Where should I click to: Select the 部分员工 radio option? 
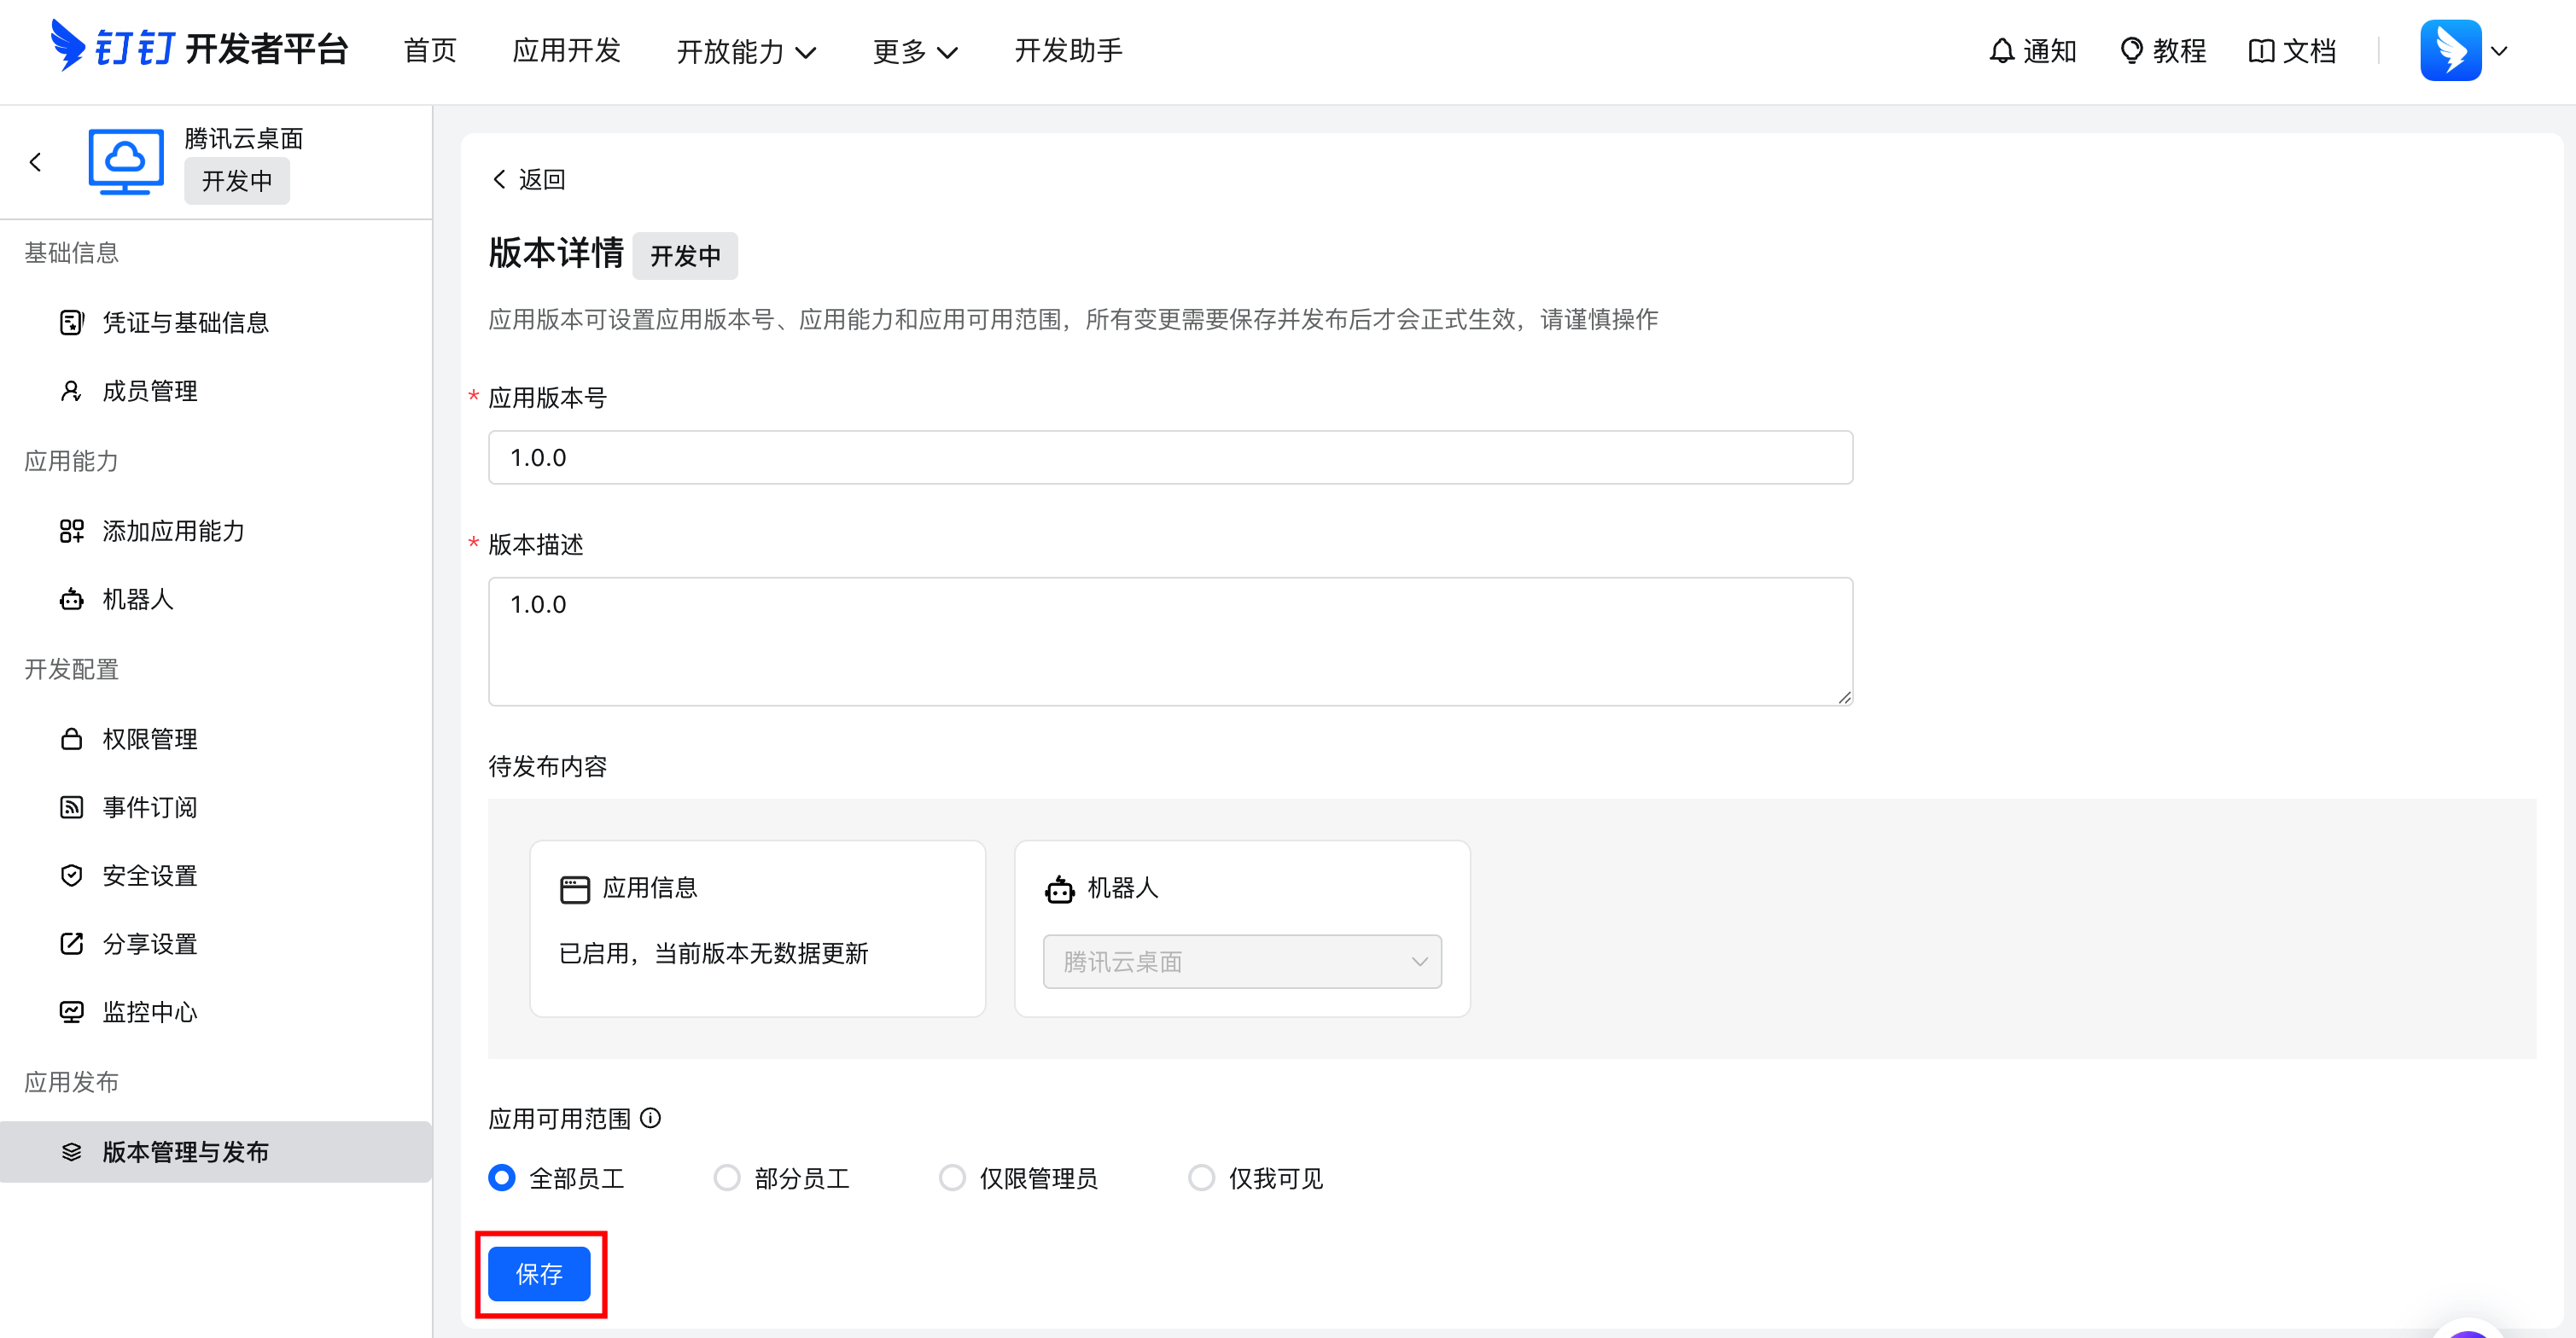727,1178
